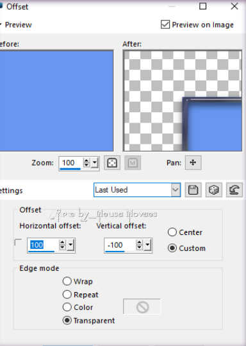This screenshot has height=346, width=246.
Task: Select the Center radio option
Action: coord(172,232)
